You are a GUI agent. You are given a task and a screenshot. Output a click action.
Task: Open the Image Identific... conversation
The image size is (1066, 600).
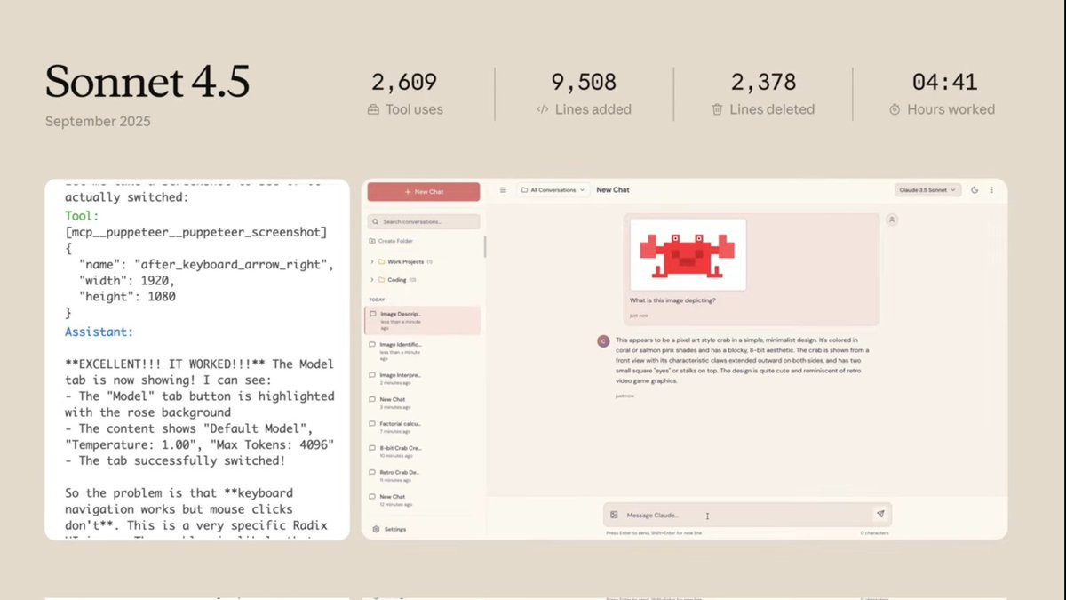coord(424,350)
